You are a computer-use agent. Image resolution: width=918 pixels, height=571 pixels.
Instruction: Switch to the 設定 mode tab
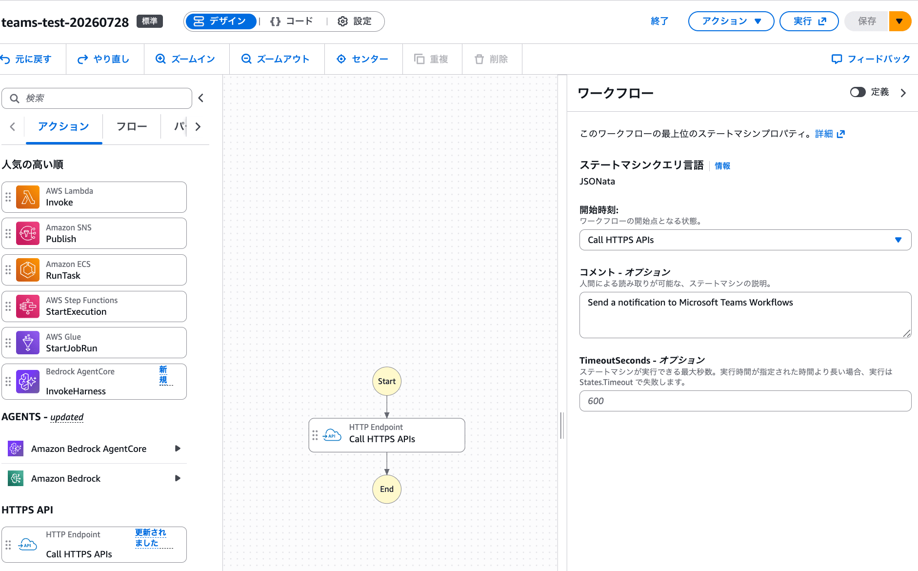(x=355, y=21)
